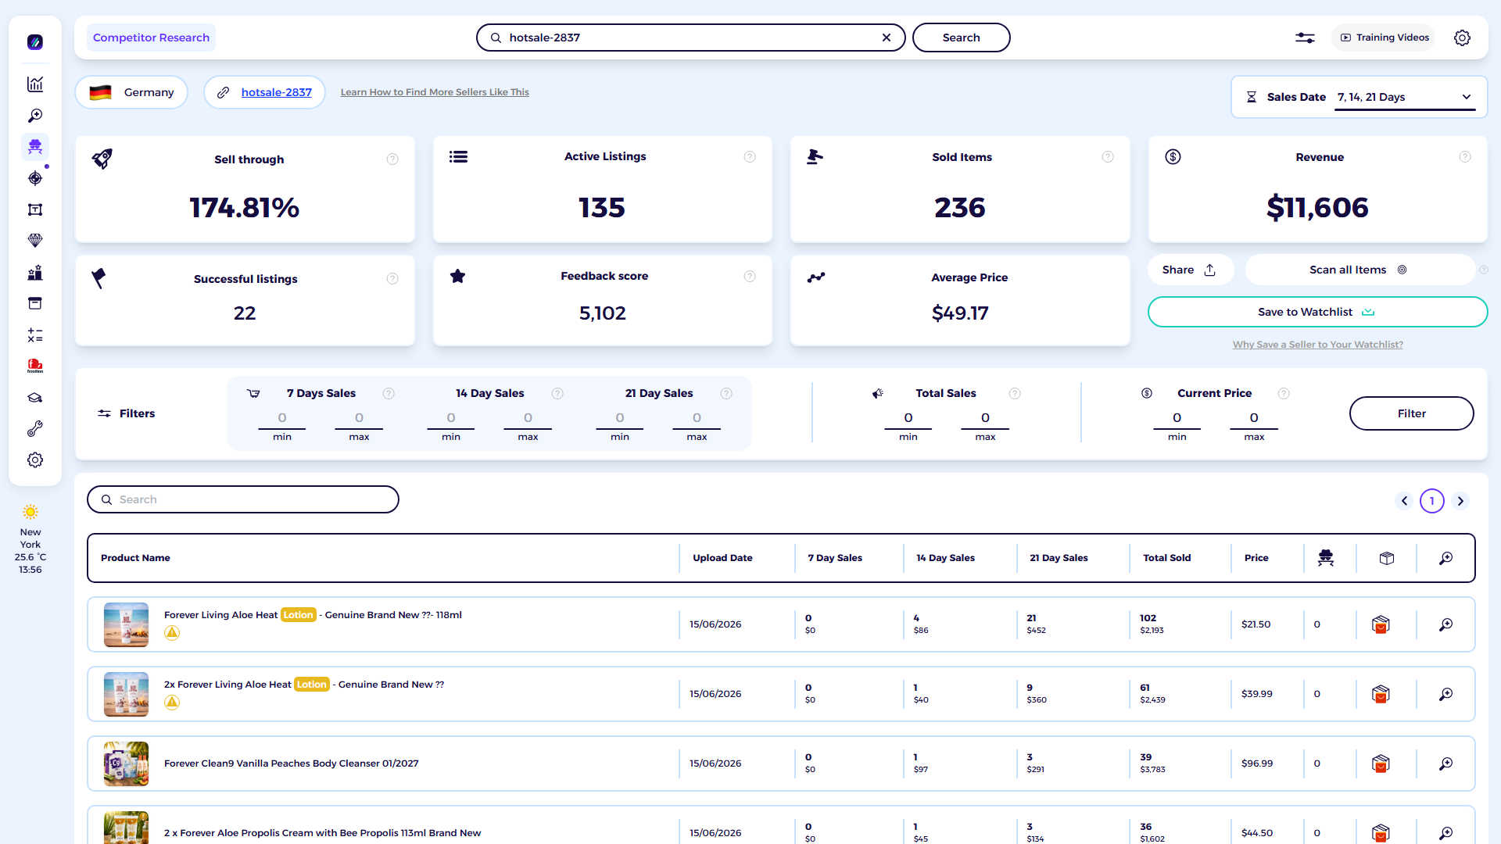Sort by 7 Day Sales column
1501x844 pixels.
(x=835, y=558)
